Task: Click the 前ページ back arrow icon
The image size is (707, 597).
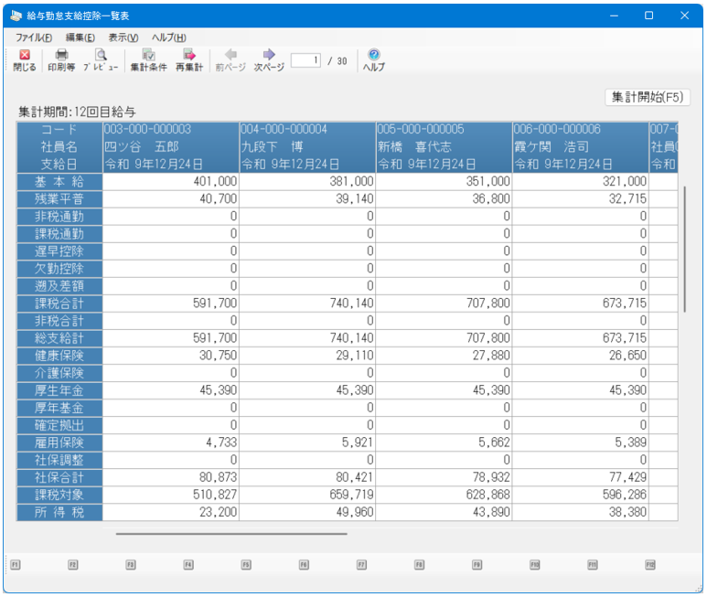Action: 230,60
